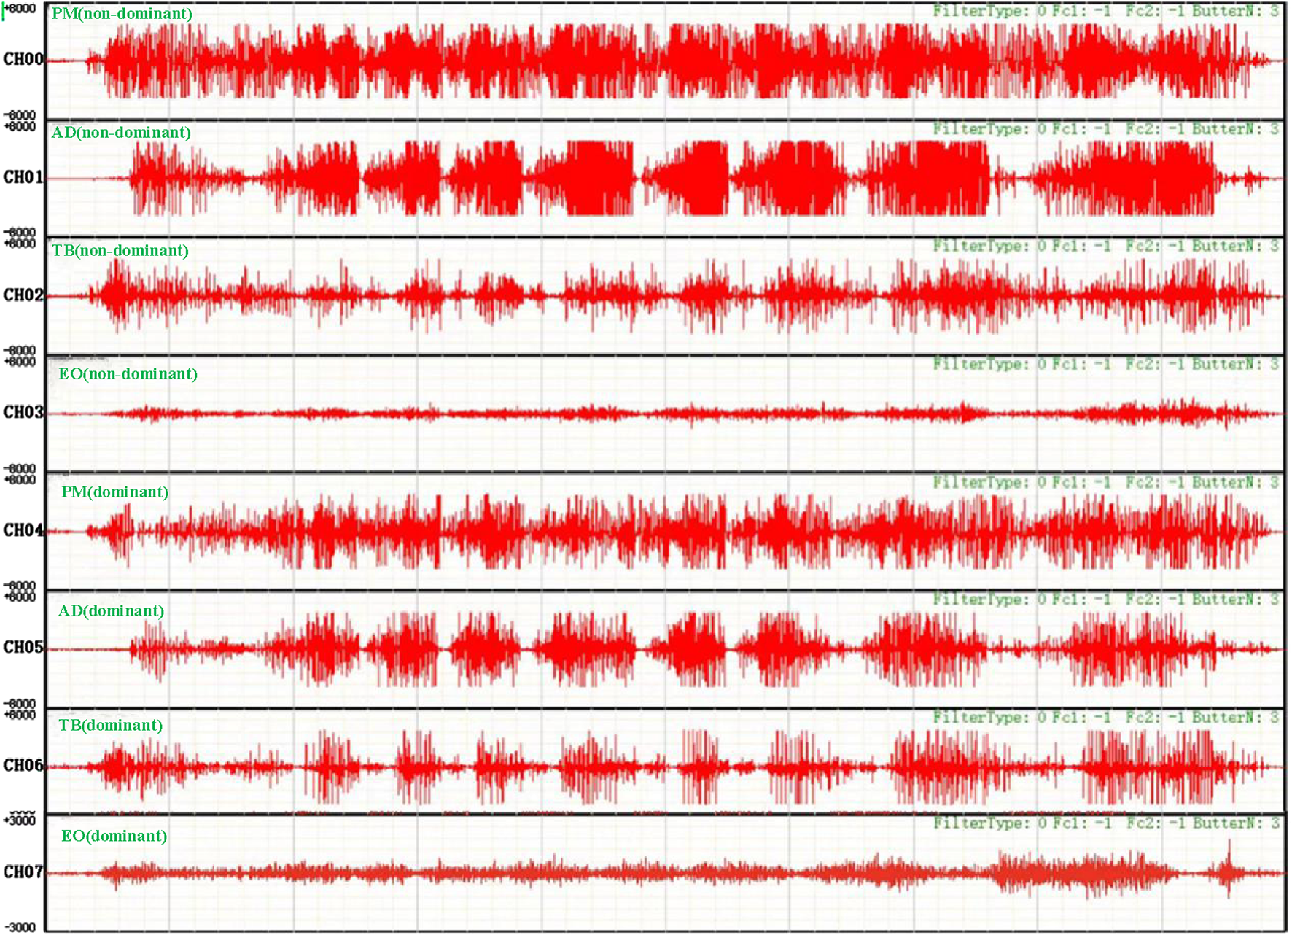Click the AD(non-dominant) trace label
Viewport: 1292px width, 935px height.
(x=121, y=133)
